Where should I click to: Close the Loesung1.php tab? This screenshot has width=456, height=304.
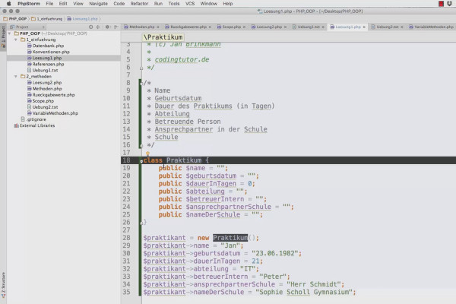click(364, 27)
